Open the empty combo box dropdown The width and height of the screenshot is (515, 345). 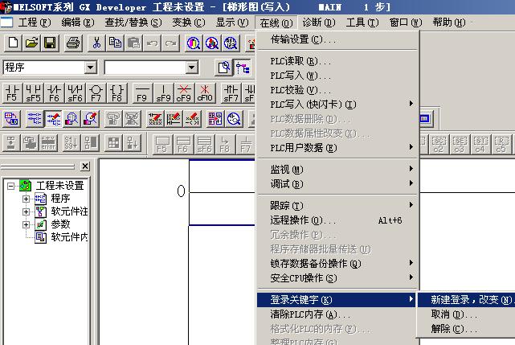[x=191, y=68]
